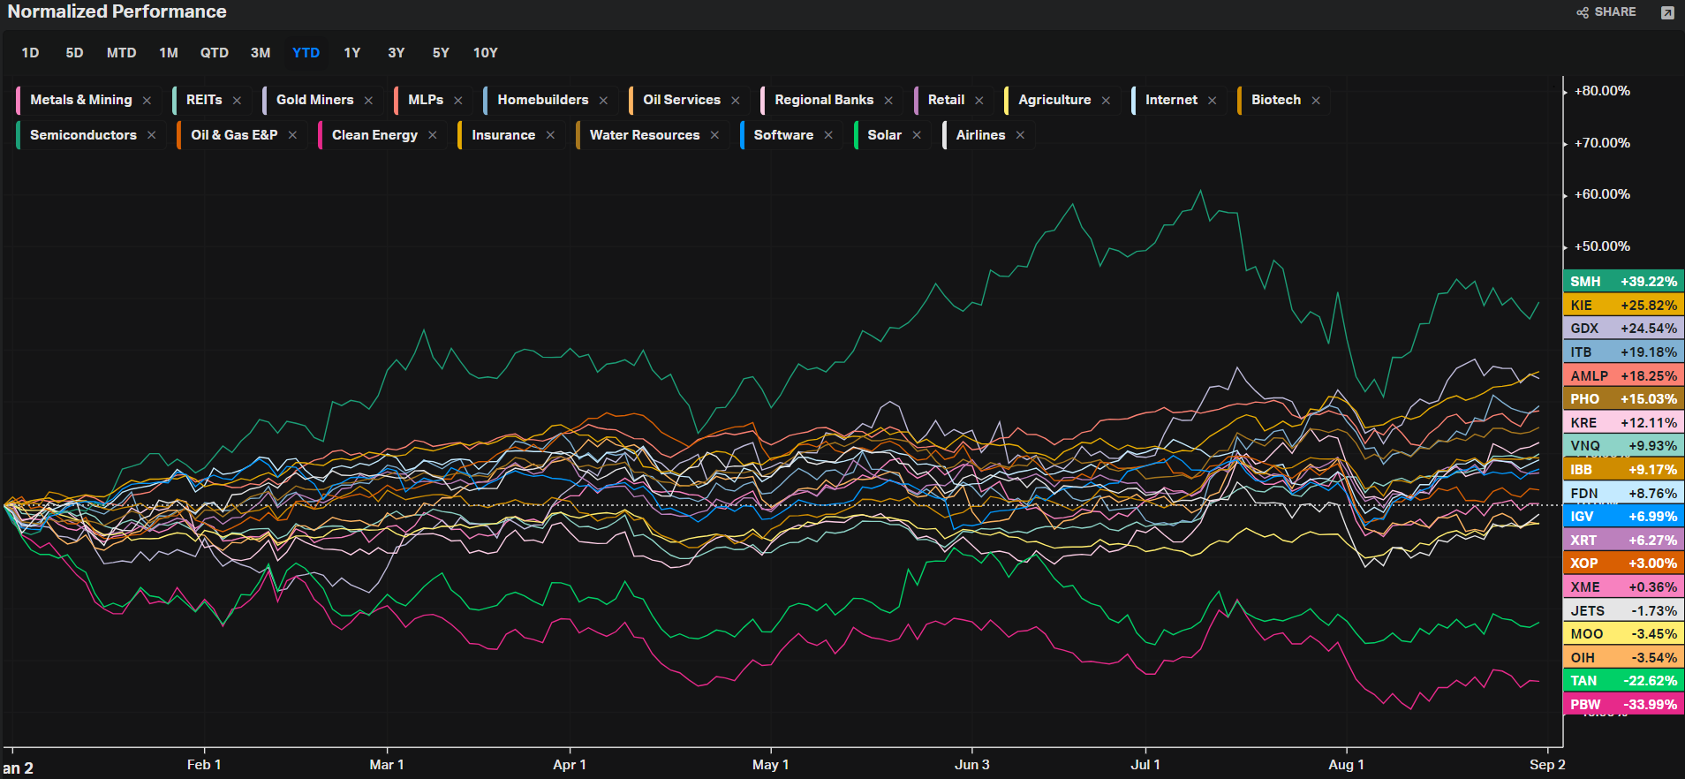Viewport: 1685px width, 779px height.
Task: Switch to the 3Y timeframe
Action: (x=397, y=53)
